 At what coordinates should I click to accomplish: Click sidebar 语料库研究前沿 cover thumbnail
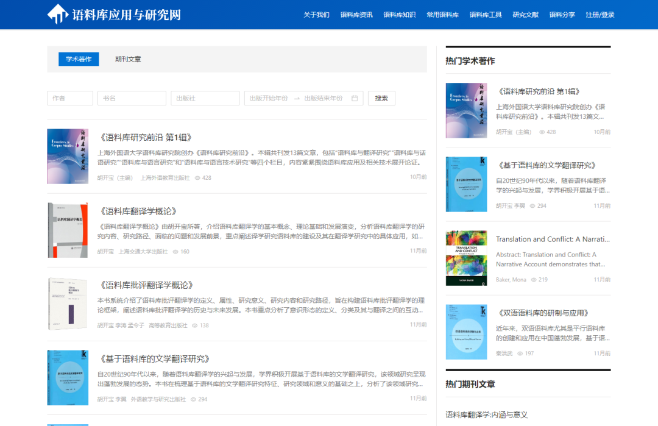coord(466,110)
